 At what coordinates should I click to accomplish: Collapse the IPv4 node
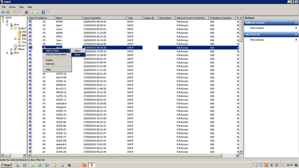pos(7,25)
